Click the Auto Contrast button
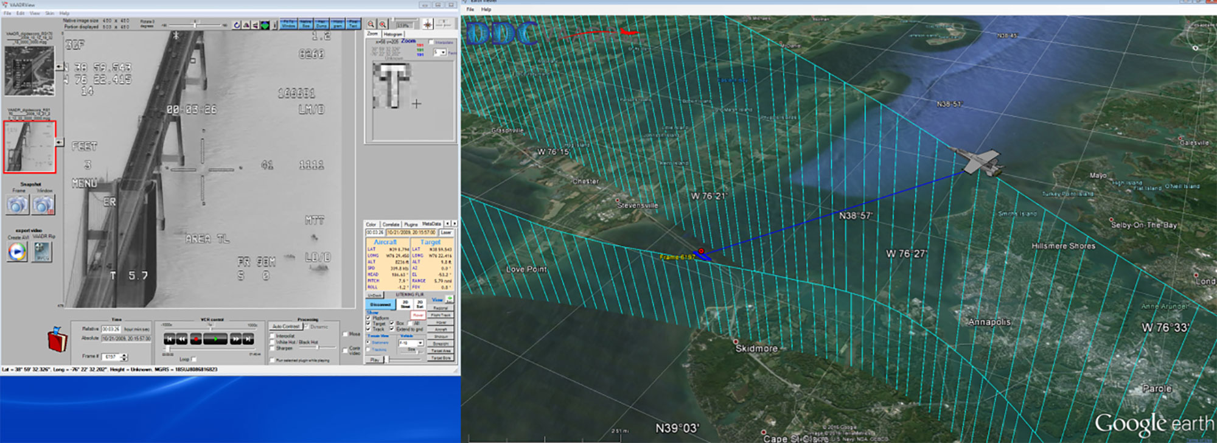Viewport: 1217px width, 443px height. [286, 327]
